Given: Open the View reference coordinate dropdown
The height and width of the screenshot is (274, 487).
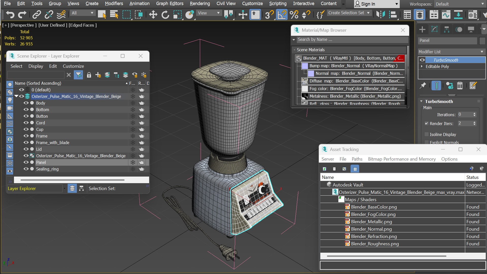Looking at the screenshot, I should pyautogui.click(x=208, y=13).
